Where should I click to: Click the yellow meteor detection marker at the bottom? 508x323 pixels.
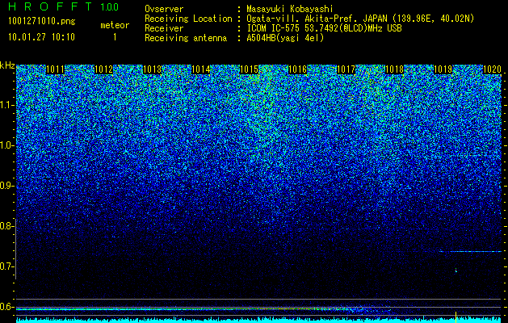(456, 317)
